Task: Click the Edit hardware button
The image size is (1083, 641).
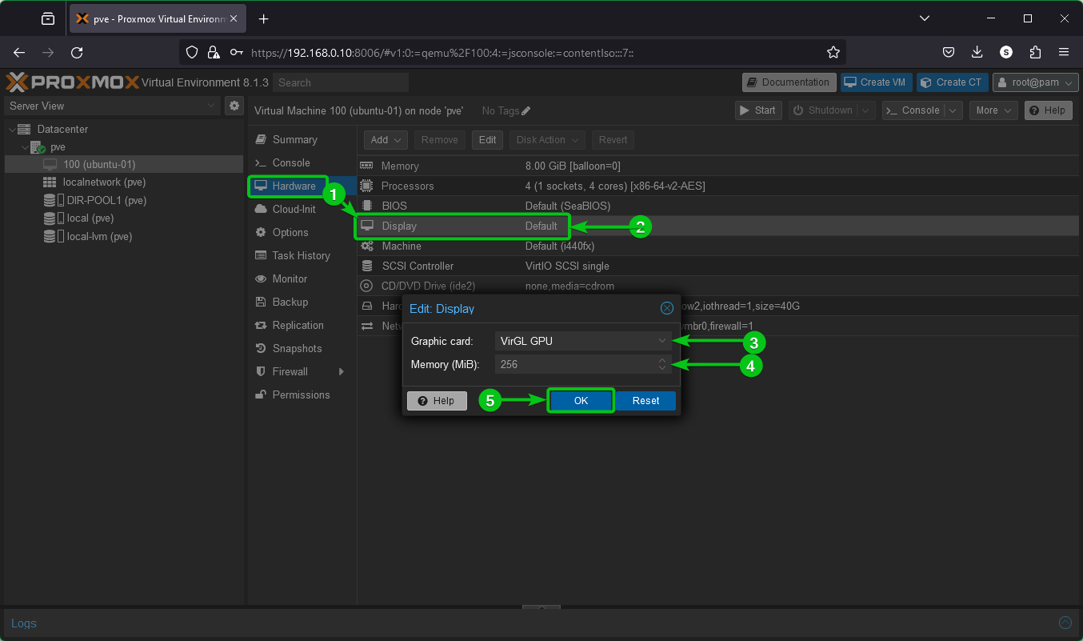Action: pos(487,140)
